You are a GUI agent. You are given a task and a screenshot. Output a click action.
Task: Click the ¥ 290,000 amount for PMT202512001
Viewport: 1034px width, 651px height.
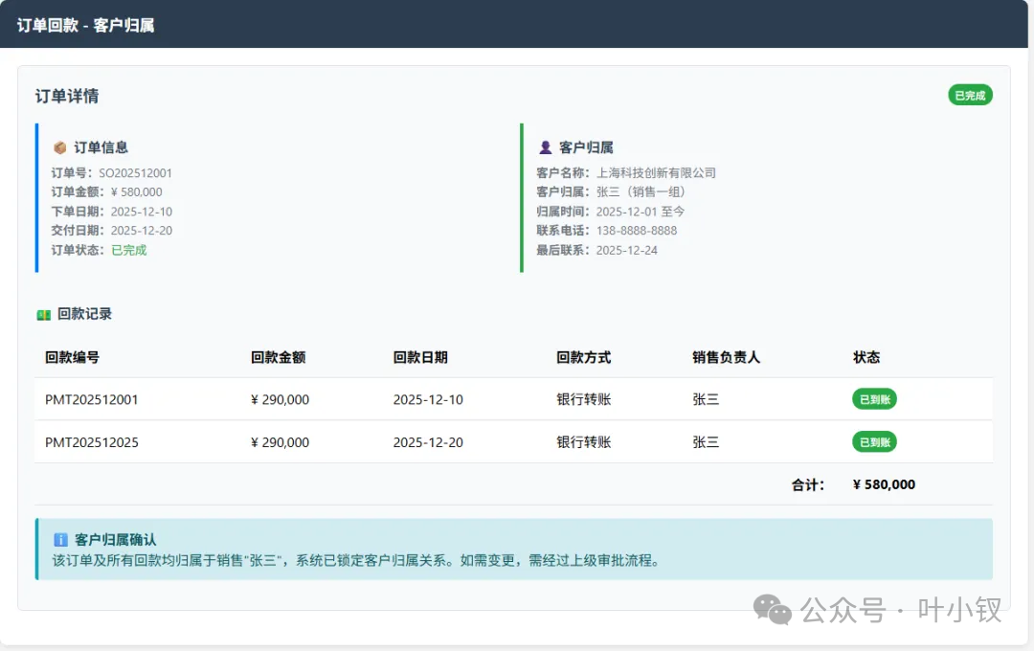click(x=281, y=400)
